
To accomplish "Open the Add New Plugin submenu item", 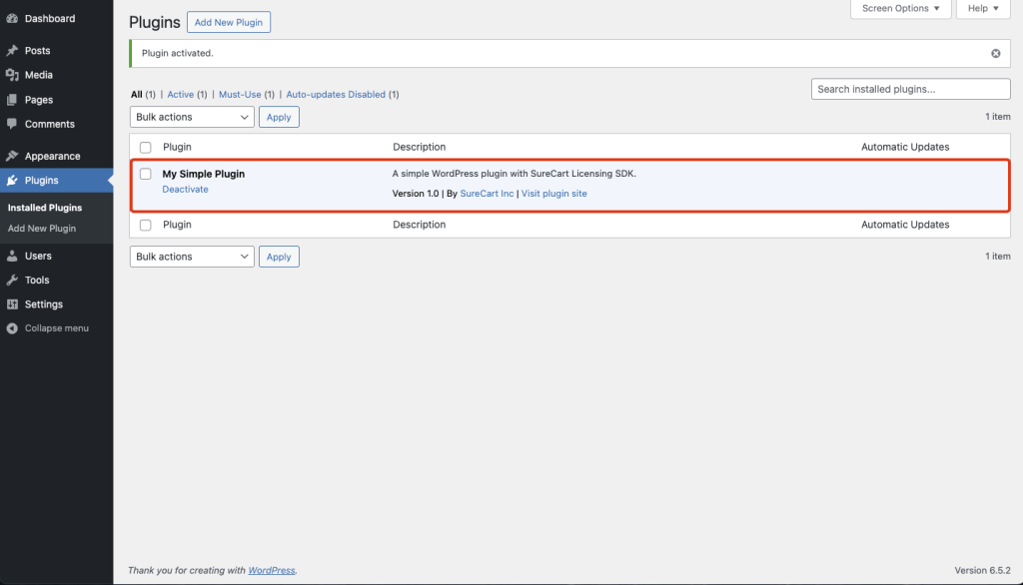I will click(x=42, y=229).
